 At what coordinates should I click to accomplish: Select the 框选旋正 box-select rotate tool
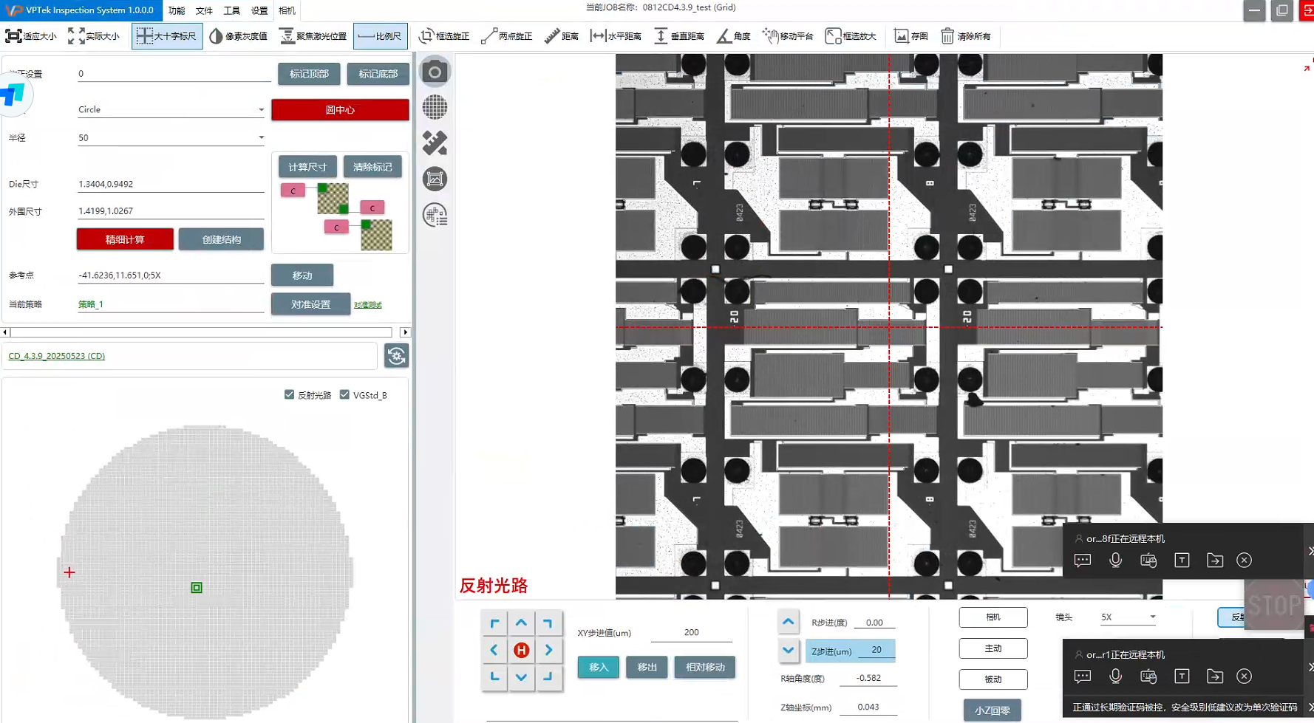coord(444,36)
